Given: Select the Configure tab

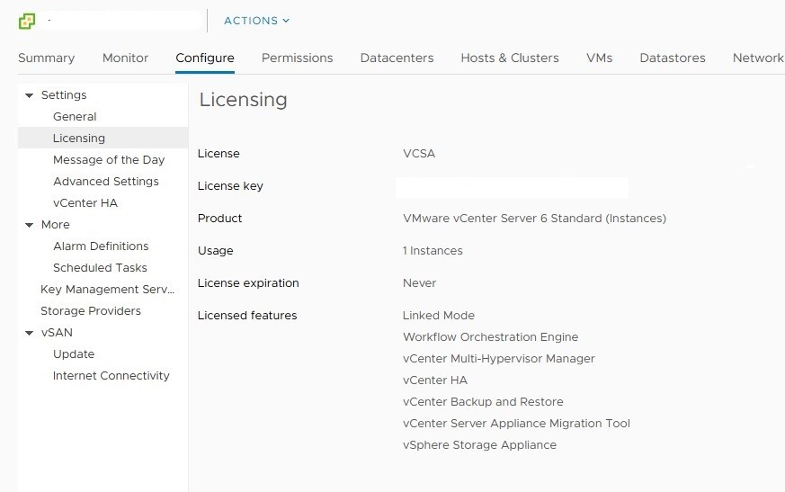Looking at the screenshot, I should 205,58.
